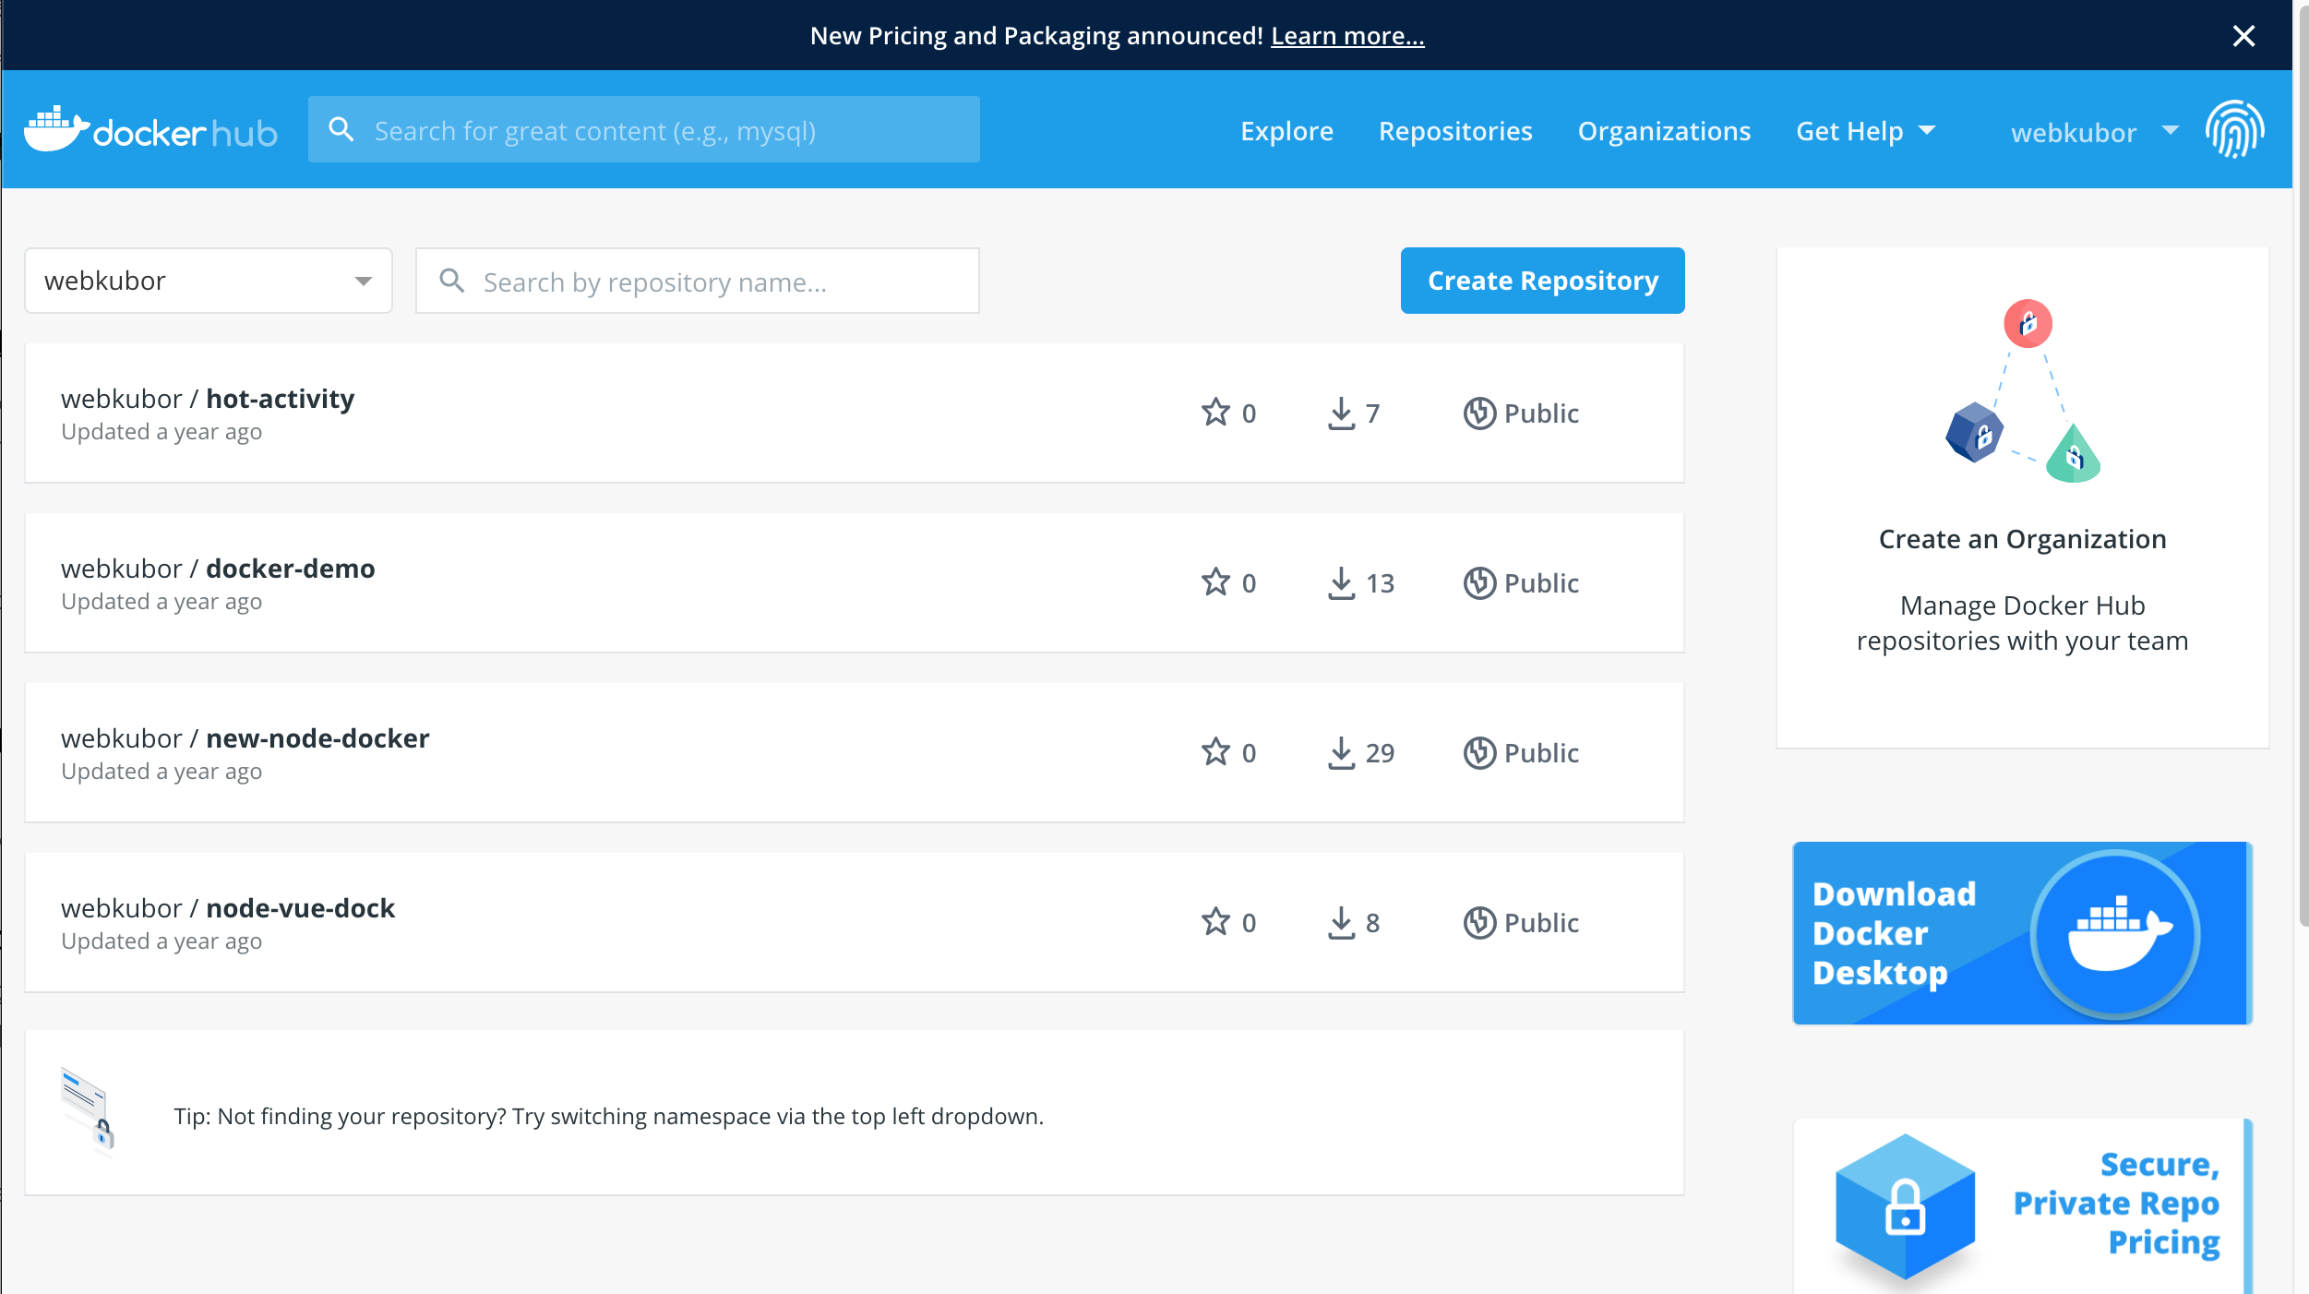Click the tip card document lock icon
2309x1294 pixels.
click(x=88, y=1110)
